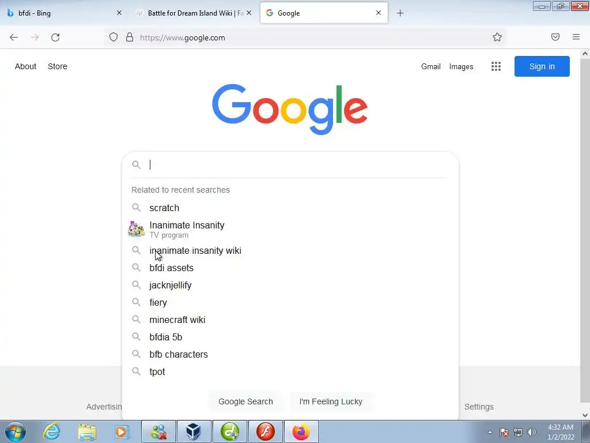590x443 pixels.
Task: Open the Google apps grid icon
Action: coord(496,66)
